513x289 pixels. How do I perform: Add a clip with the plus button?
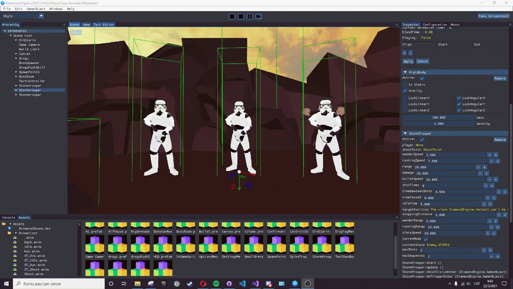click(x=404, y=53)
